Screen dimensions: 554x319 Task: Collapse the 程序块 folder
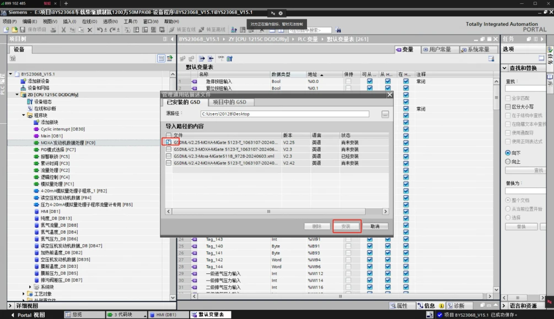24,116
